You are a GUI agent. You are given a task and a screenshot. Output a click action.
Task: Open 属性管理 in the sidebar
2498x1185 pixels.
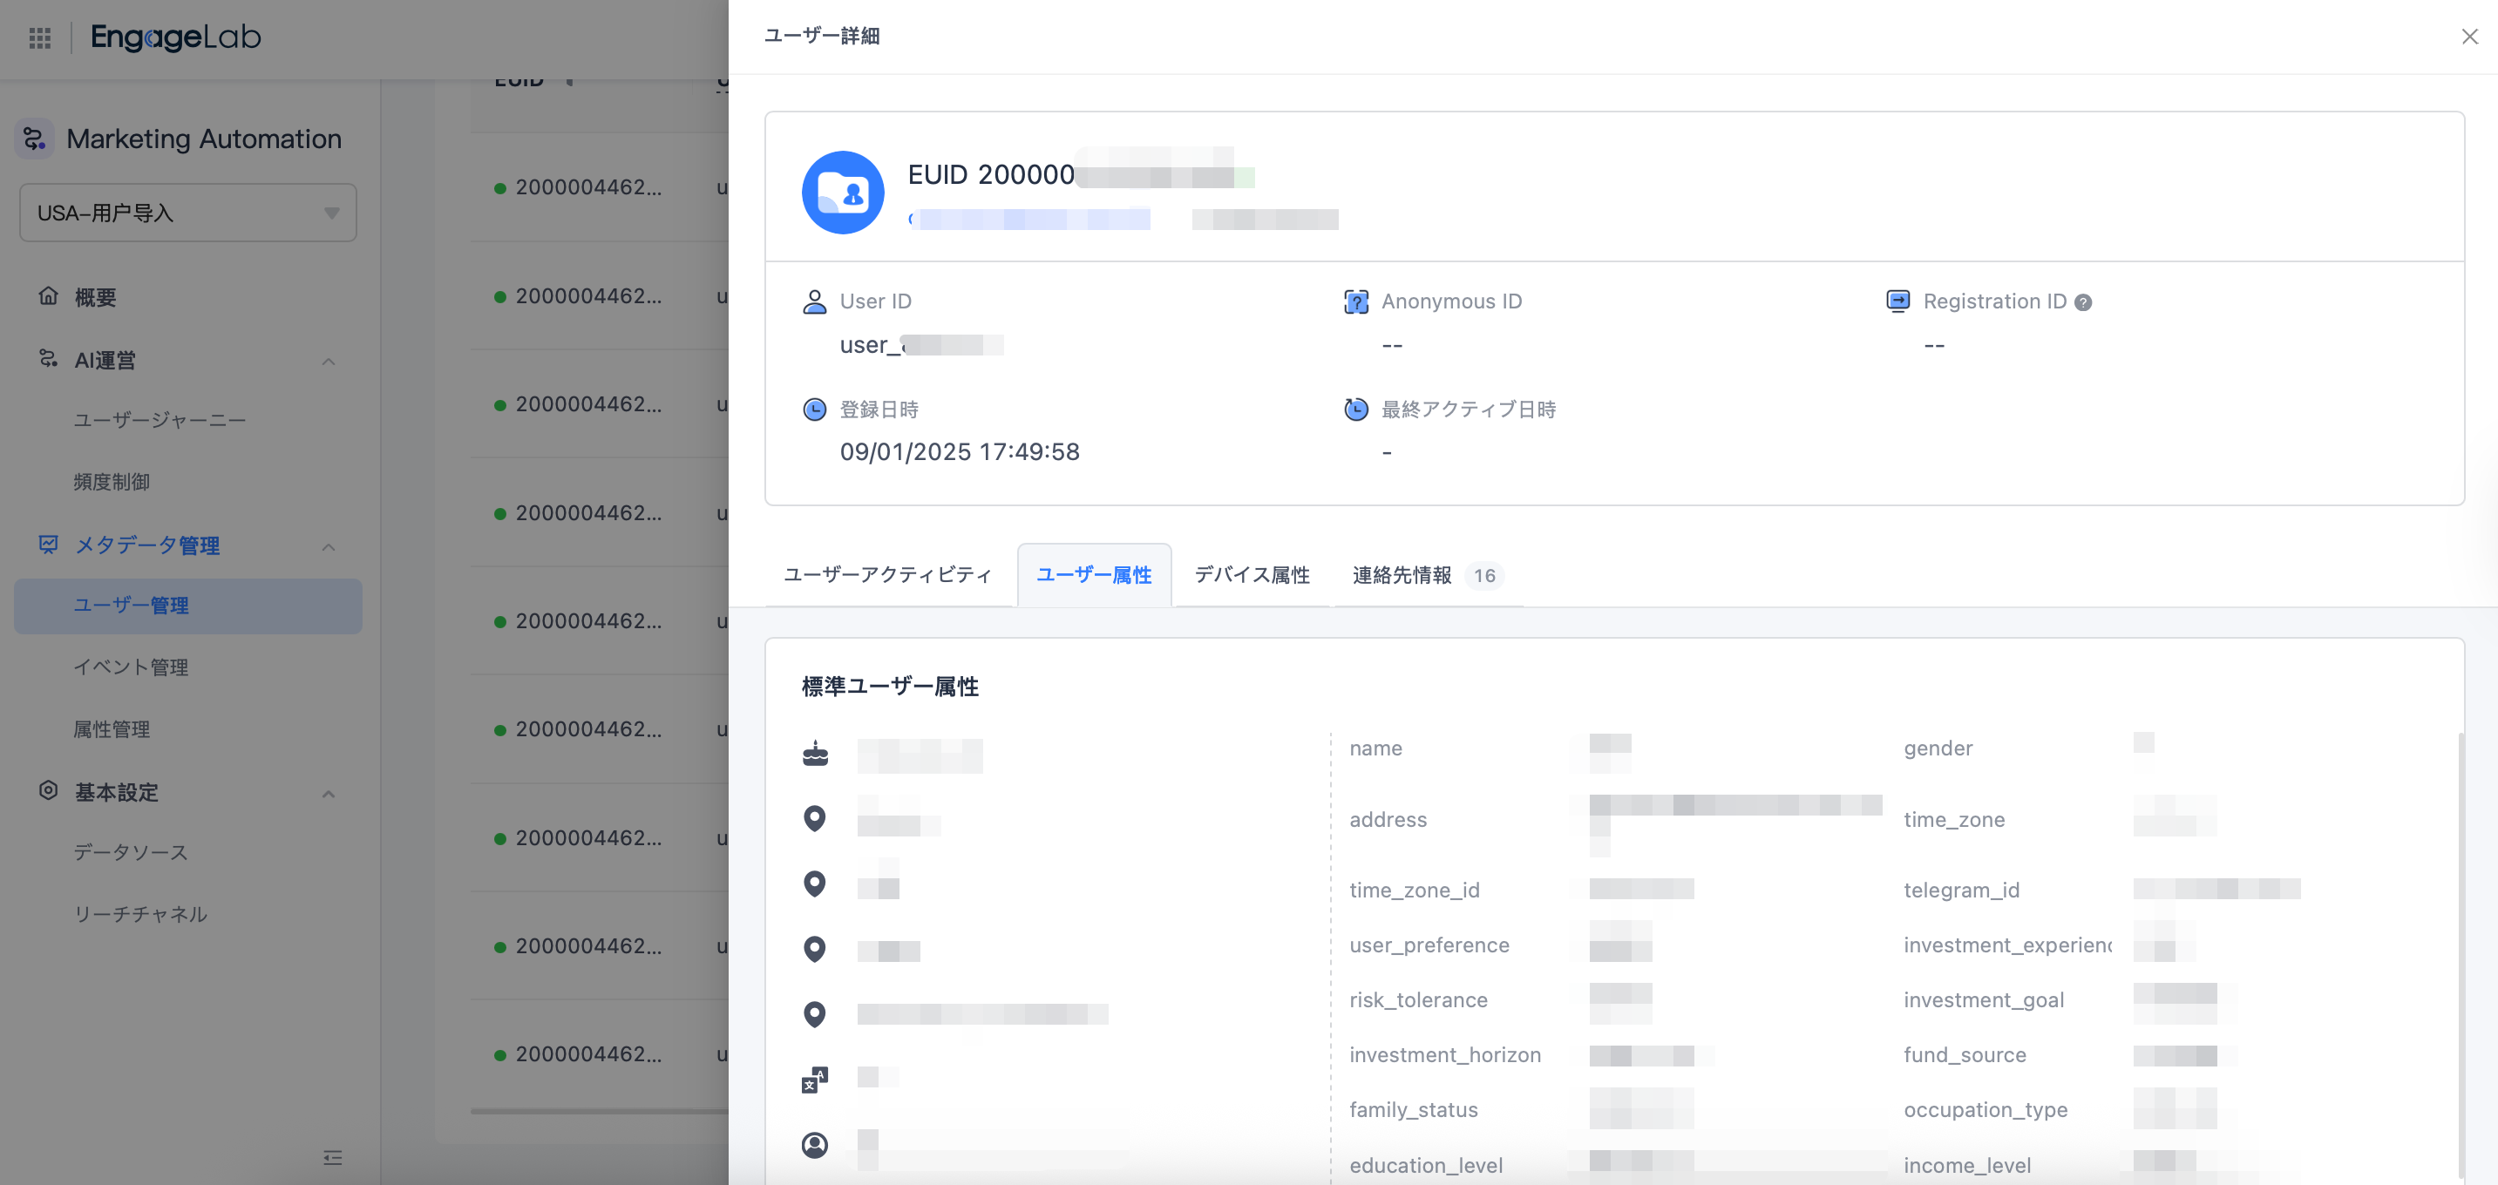point(112,729)
